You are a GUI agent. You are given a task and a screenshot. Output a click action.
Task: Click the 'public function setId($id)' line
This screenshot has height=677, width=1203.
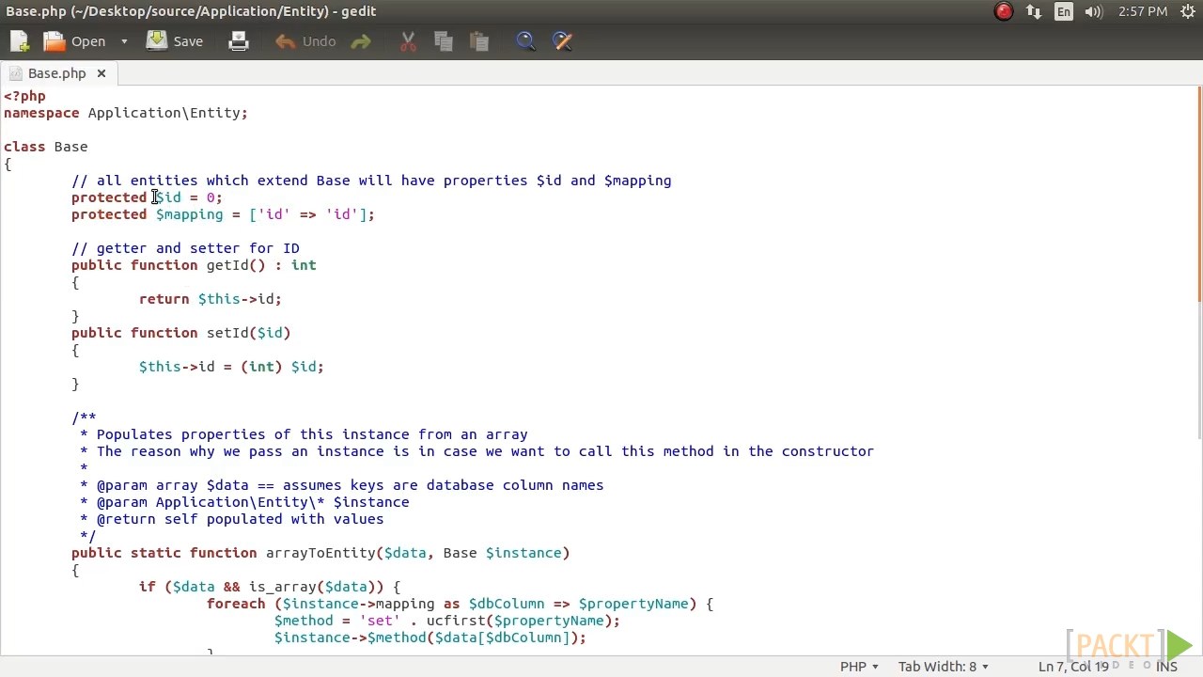click(181, 333)
